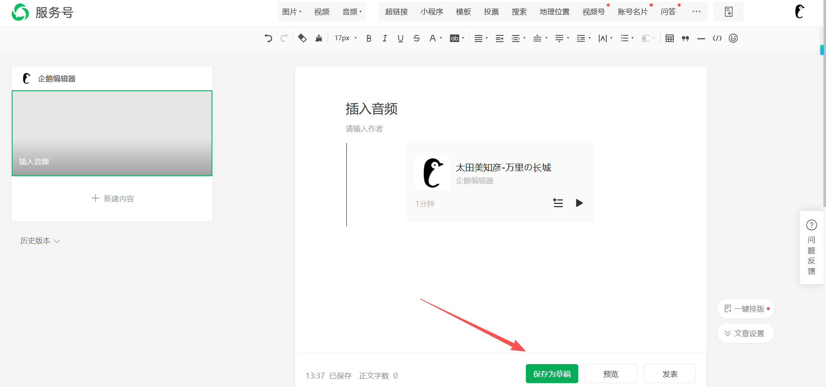Open the emoji picker smiley icon
The height and width of the screenshot is (387, 826).
tap(733, 38)
